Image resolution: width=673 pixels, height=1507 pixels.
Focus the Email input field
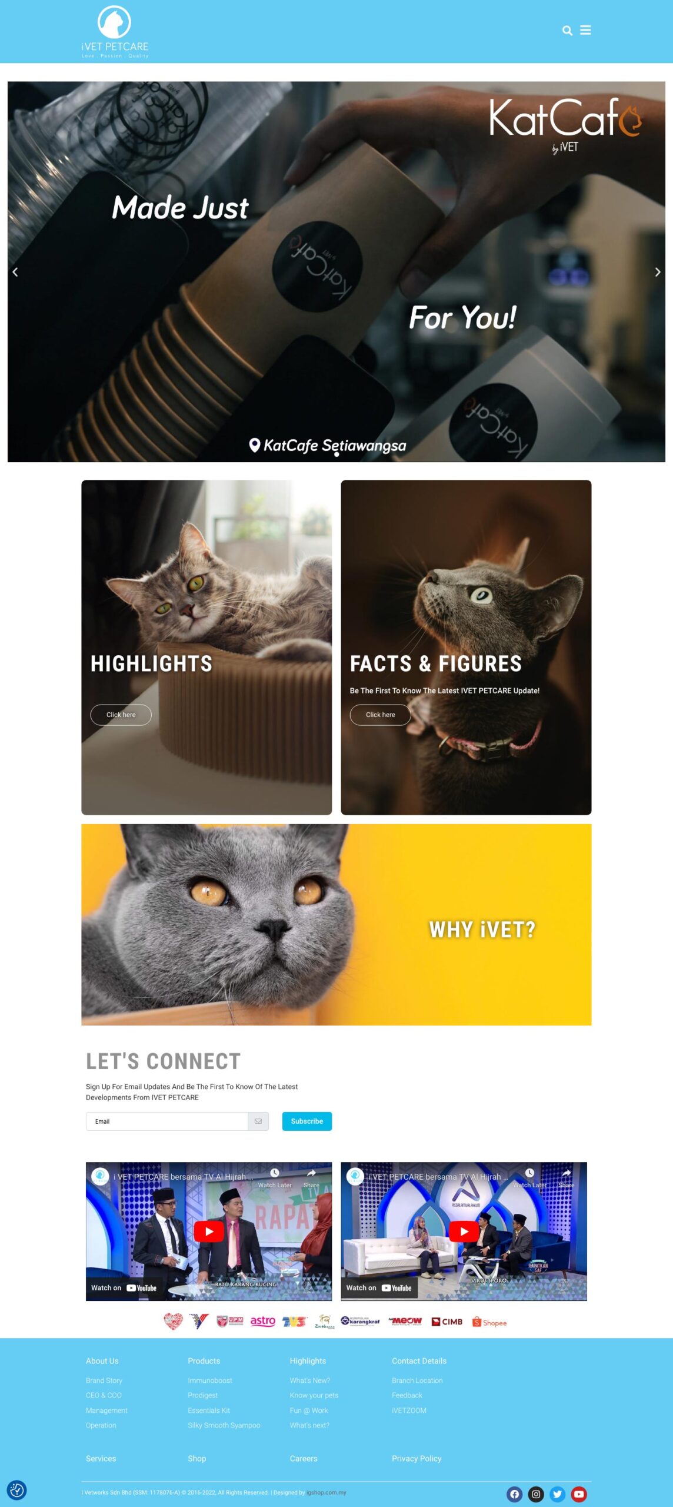click(x=166, y=1121)
